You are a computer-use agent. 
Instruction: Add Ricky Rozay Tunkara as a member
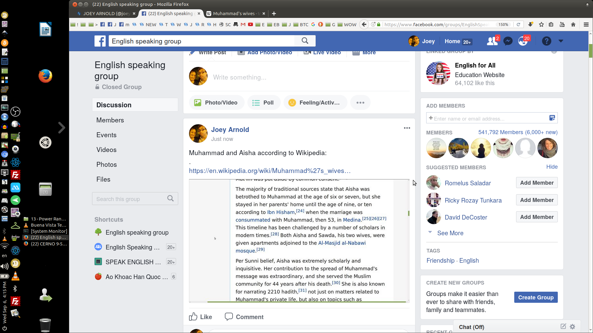point(537,200)
